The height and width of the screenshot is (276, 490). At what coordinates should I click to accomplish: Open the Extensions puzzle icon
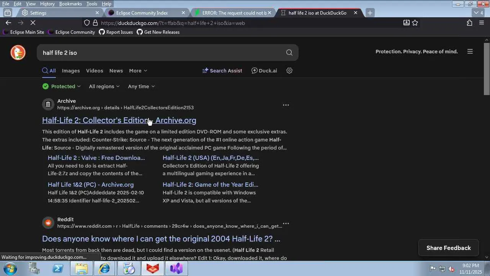point(470,23)
